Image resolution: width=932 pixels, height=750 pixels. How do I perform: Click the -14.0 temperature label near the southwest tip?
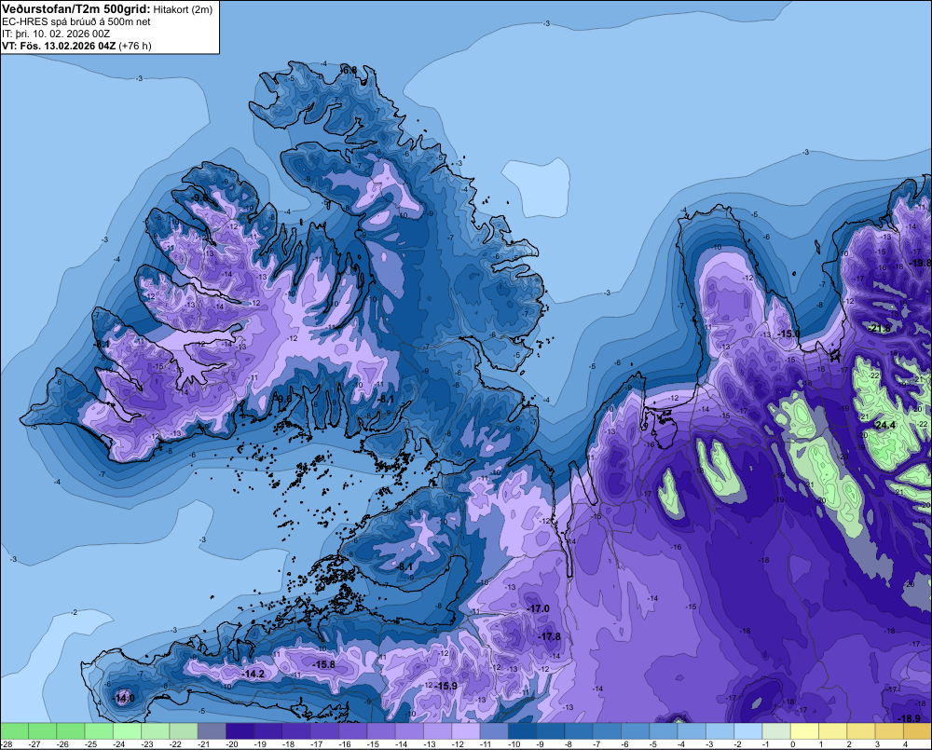tap(123, 698)
